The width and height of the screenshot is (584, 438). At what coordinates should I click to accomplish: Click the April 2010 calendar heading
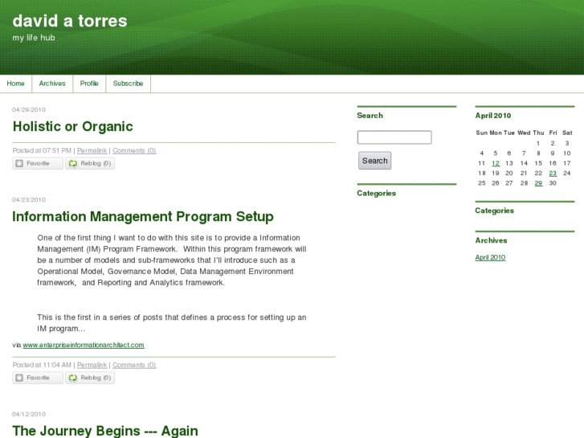pyautogui.click(x=493, y=116)
